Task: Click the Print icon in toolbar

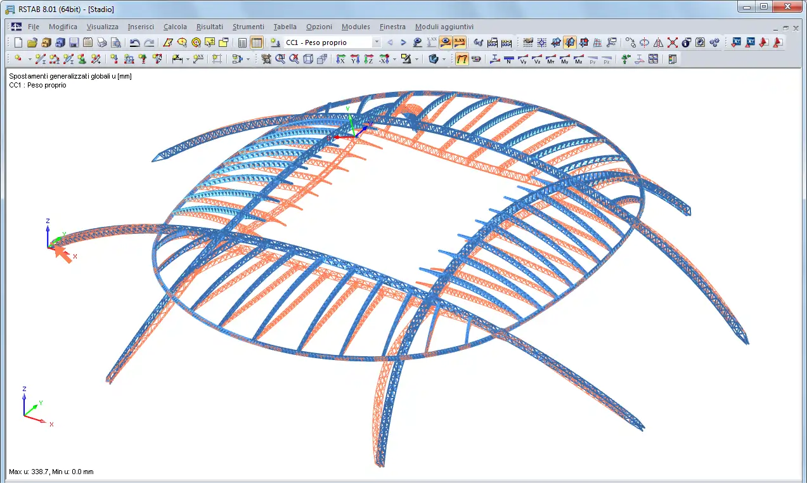Action: [x=102, y=42]
